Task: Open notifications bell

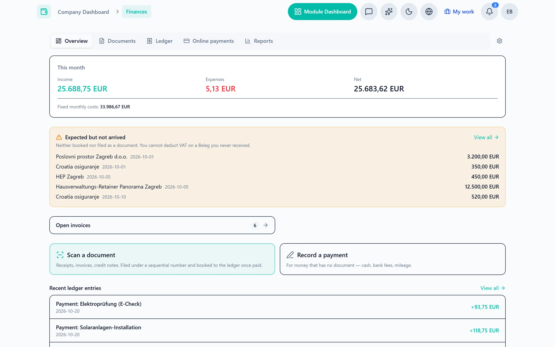Action: pyautogui.click(x=489, y=12)
